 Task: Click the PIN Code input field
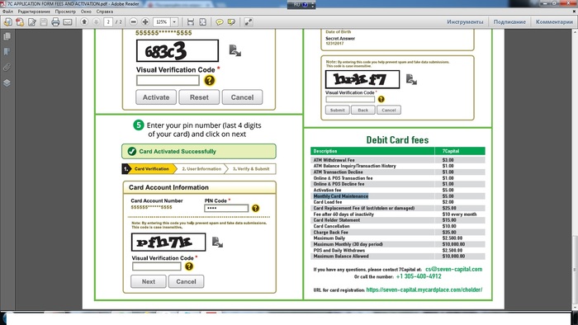coord(226,209)
